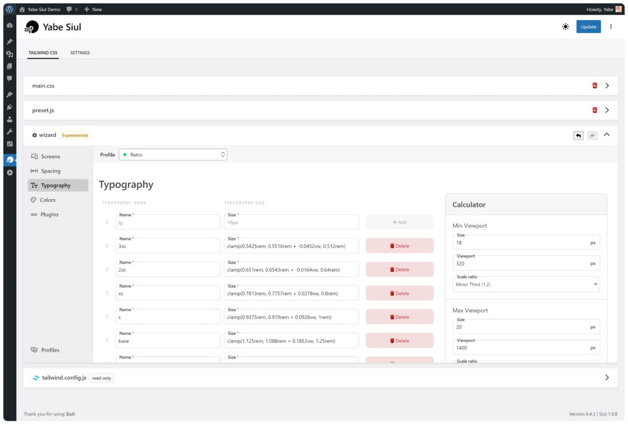Open the Spacing section in wizard sidebar
Screen dimensions: 628x424
point(50,171)
